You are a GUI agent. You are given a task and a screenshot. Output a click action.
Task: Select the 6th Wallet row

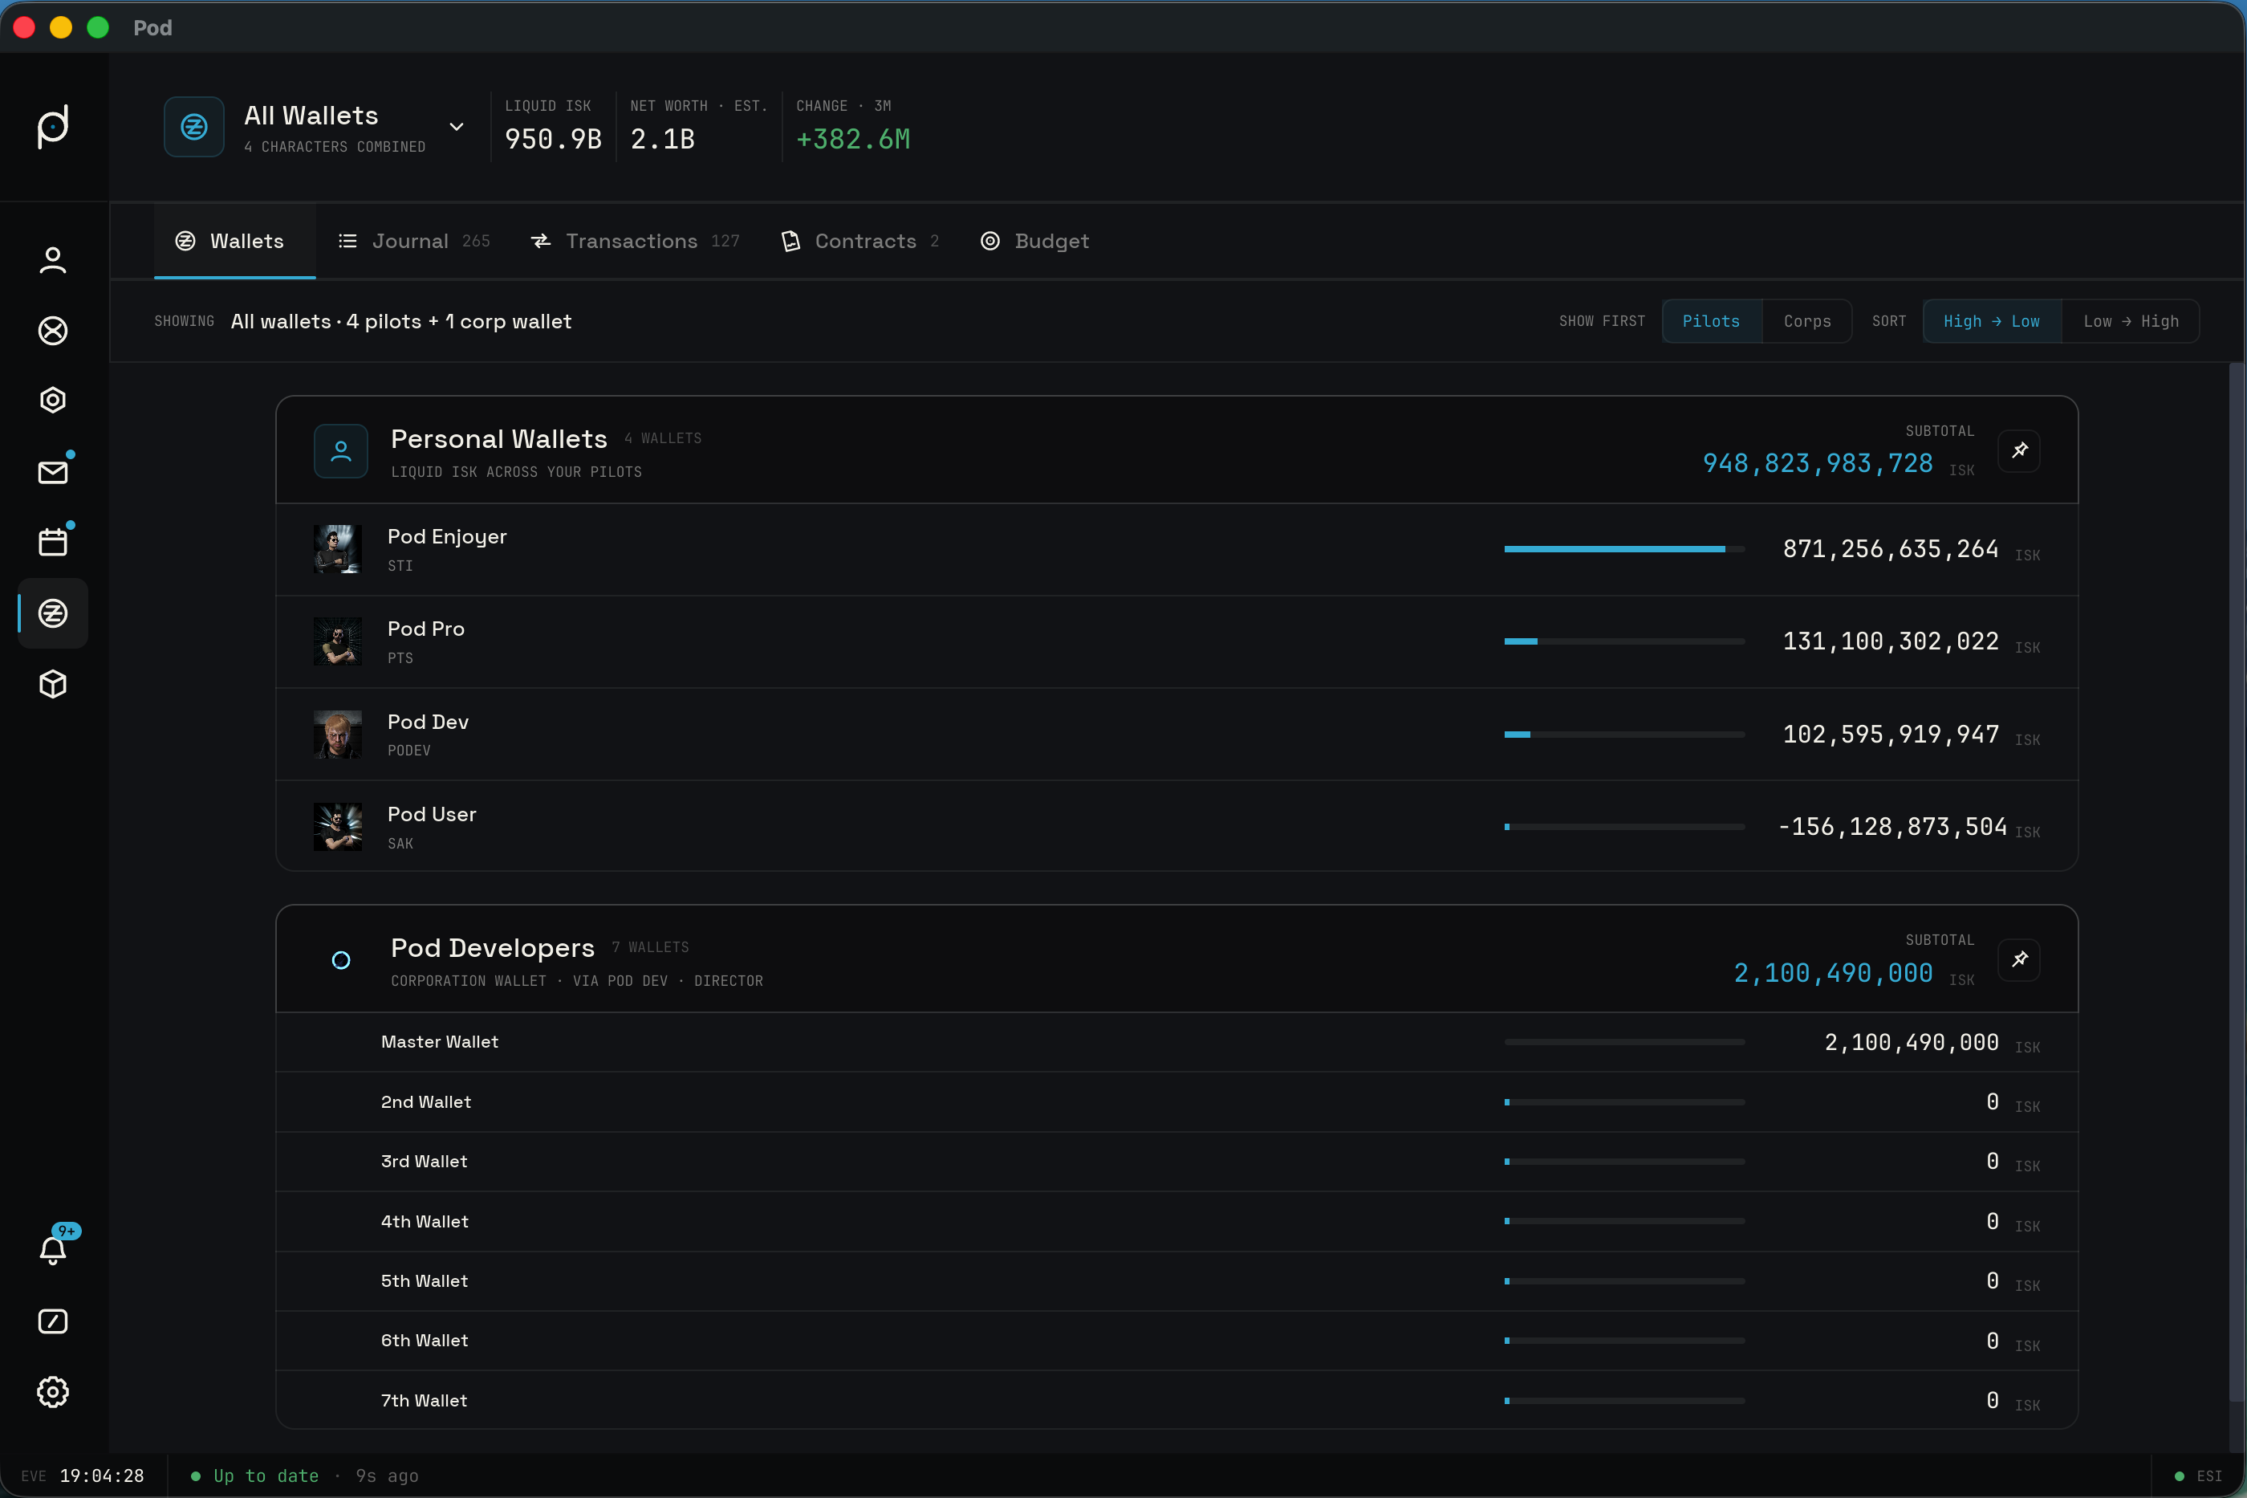click(x=1176, y=1341)
